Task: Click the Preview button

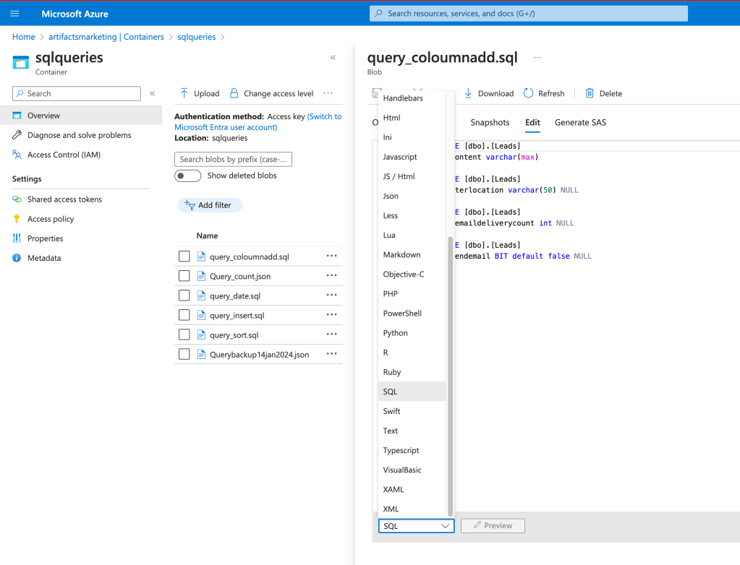Action: pyautogui.click(x=493, y=526)
